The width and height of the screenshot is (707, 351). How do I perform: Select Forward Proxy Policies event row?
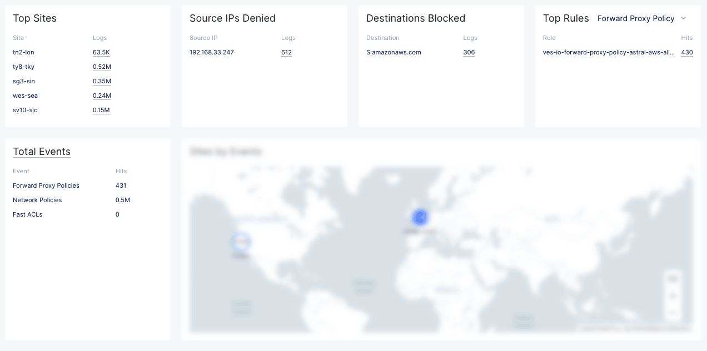point(46,185)
